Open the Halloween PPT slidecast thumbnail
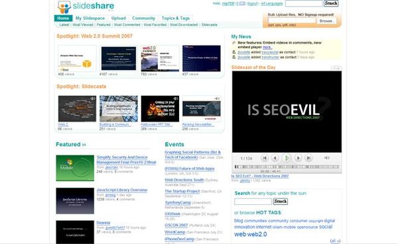This screenshot has width=398, height=244. [x=160, y=108]
